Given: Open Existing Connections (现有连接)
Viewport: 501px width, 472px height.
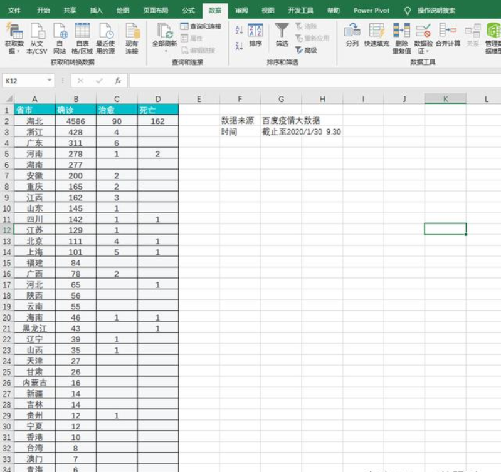Looking at the screenshot, I should point(132,38).
